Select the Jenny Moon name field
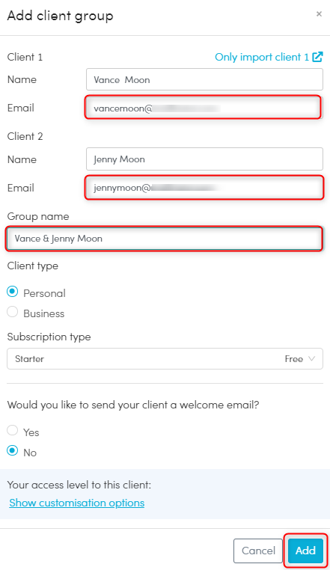 tap(204, 159)
